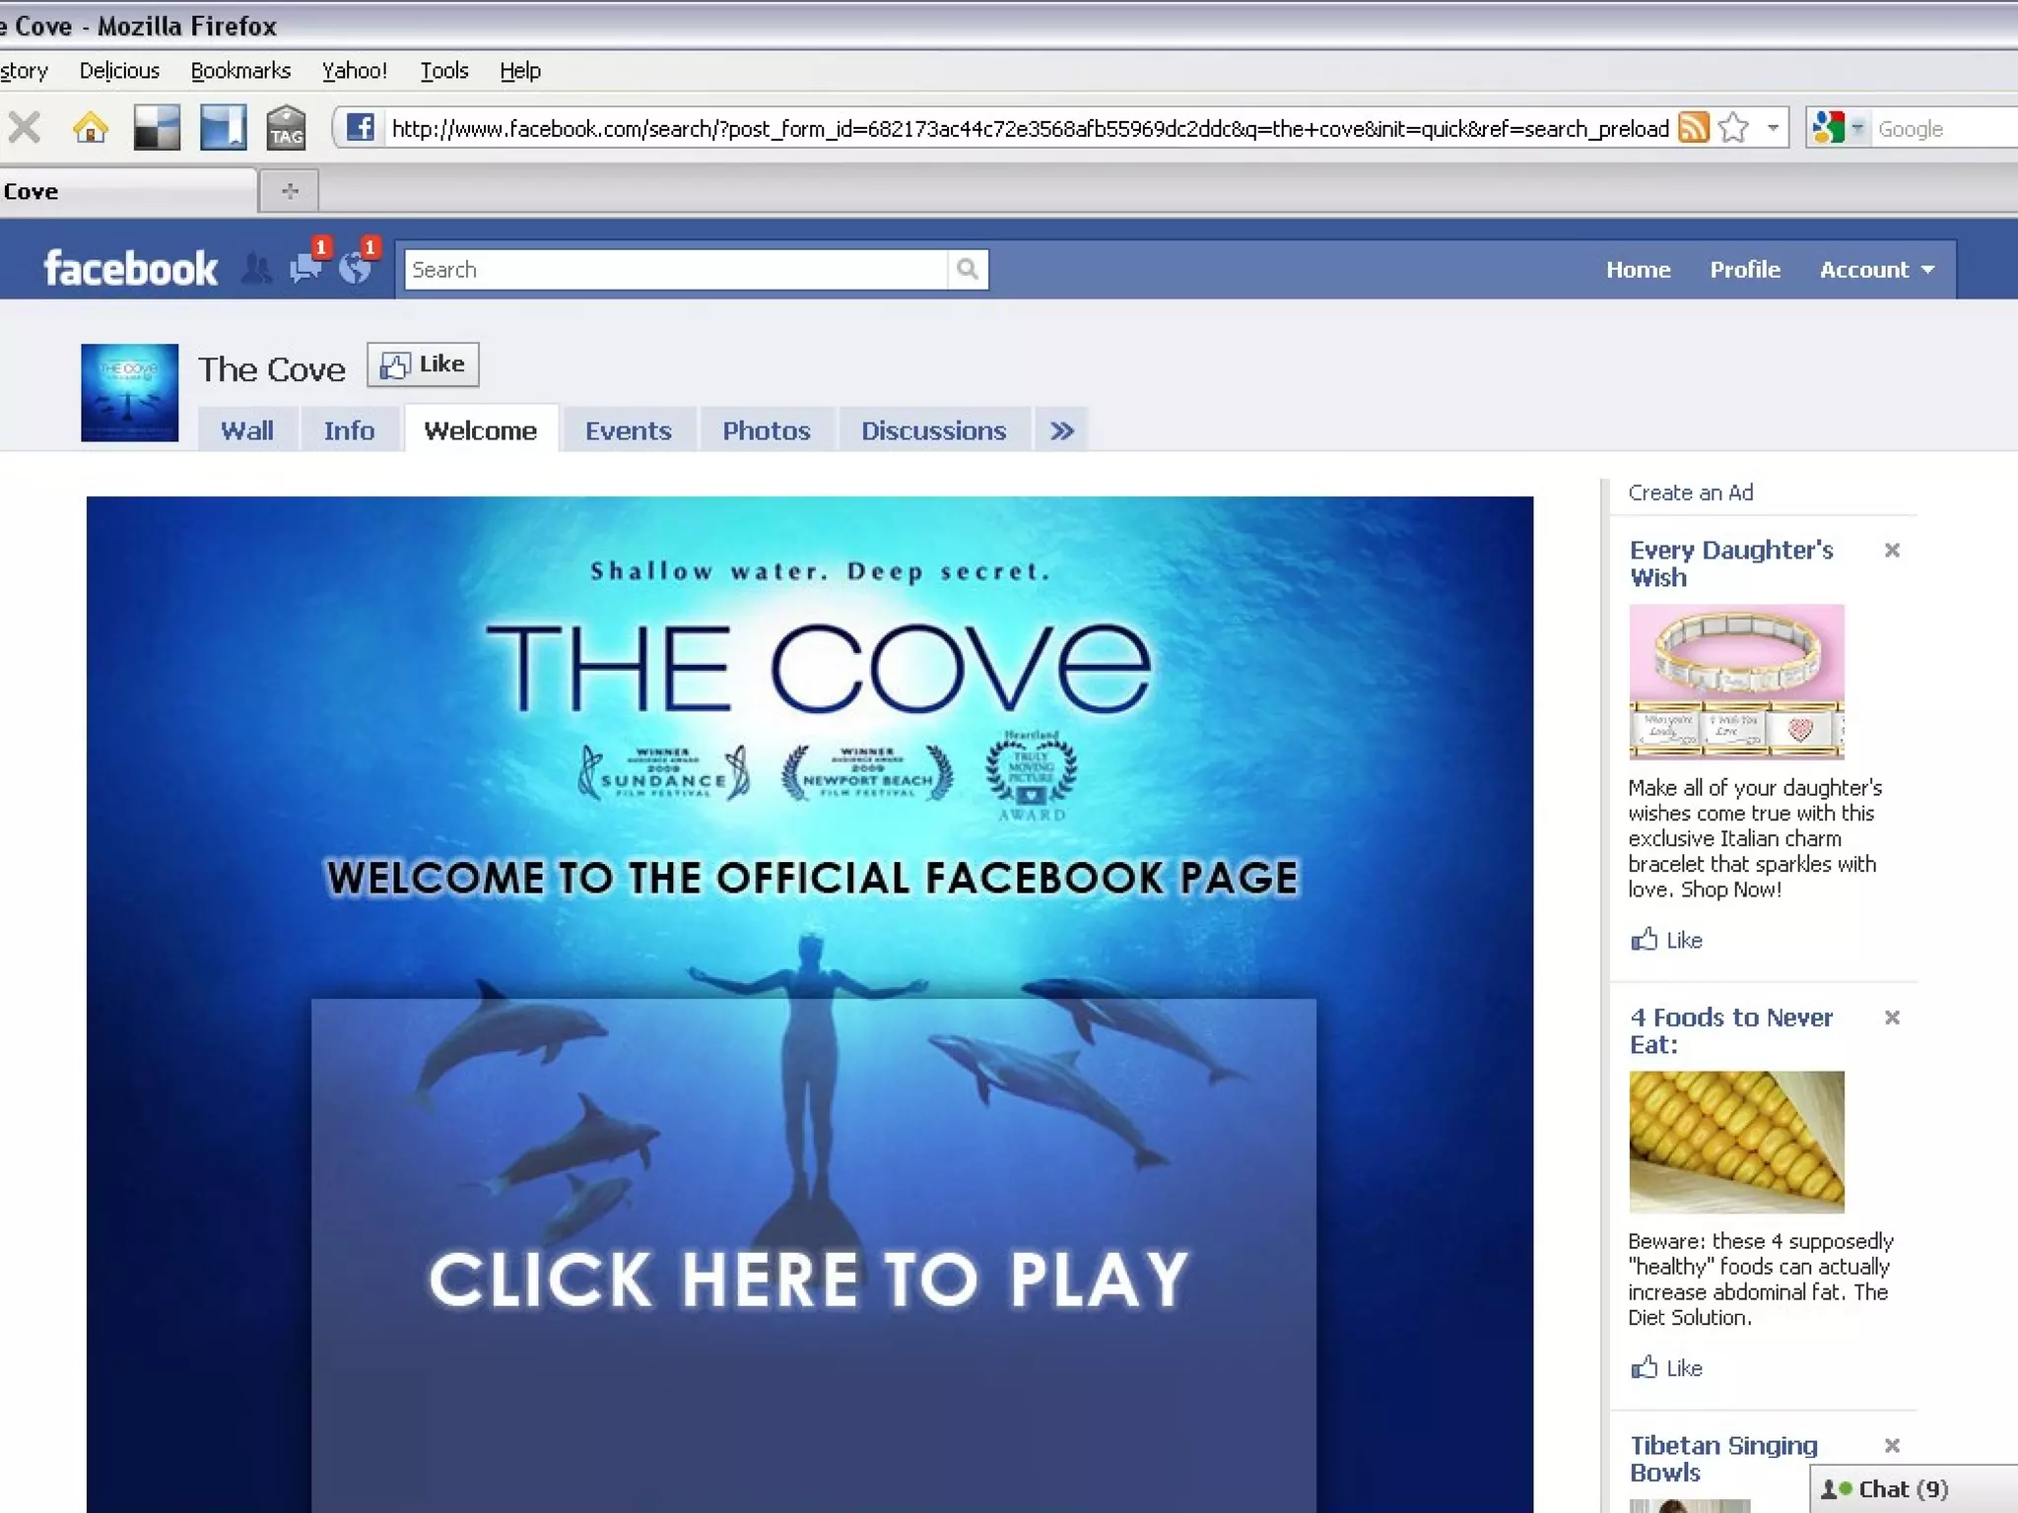Open Facebook notifications globe icon
The width and height of the screenshot is (2018, 1513).
tap(355, 268)
